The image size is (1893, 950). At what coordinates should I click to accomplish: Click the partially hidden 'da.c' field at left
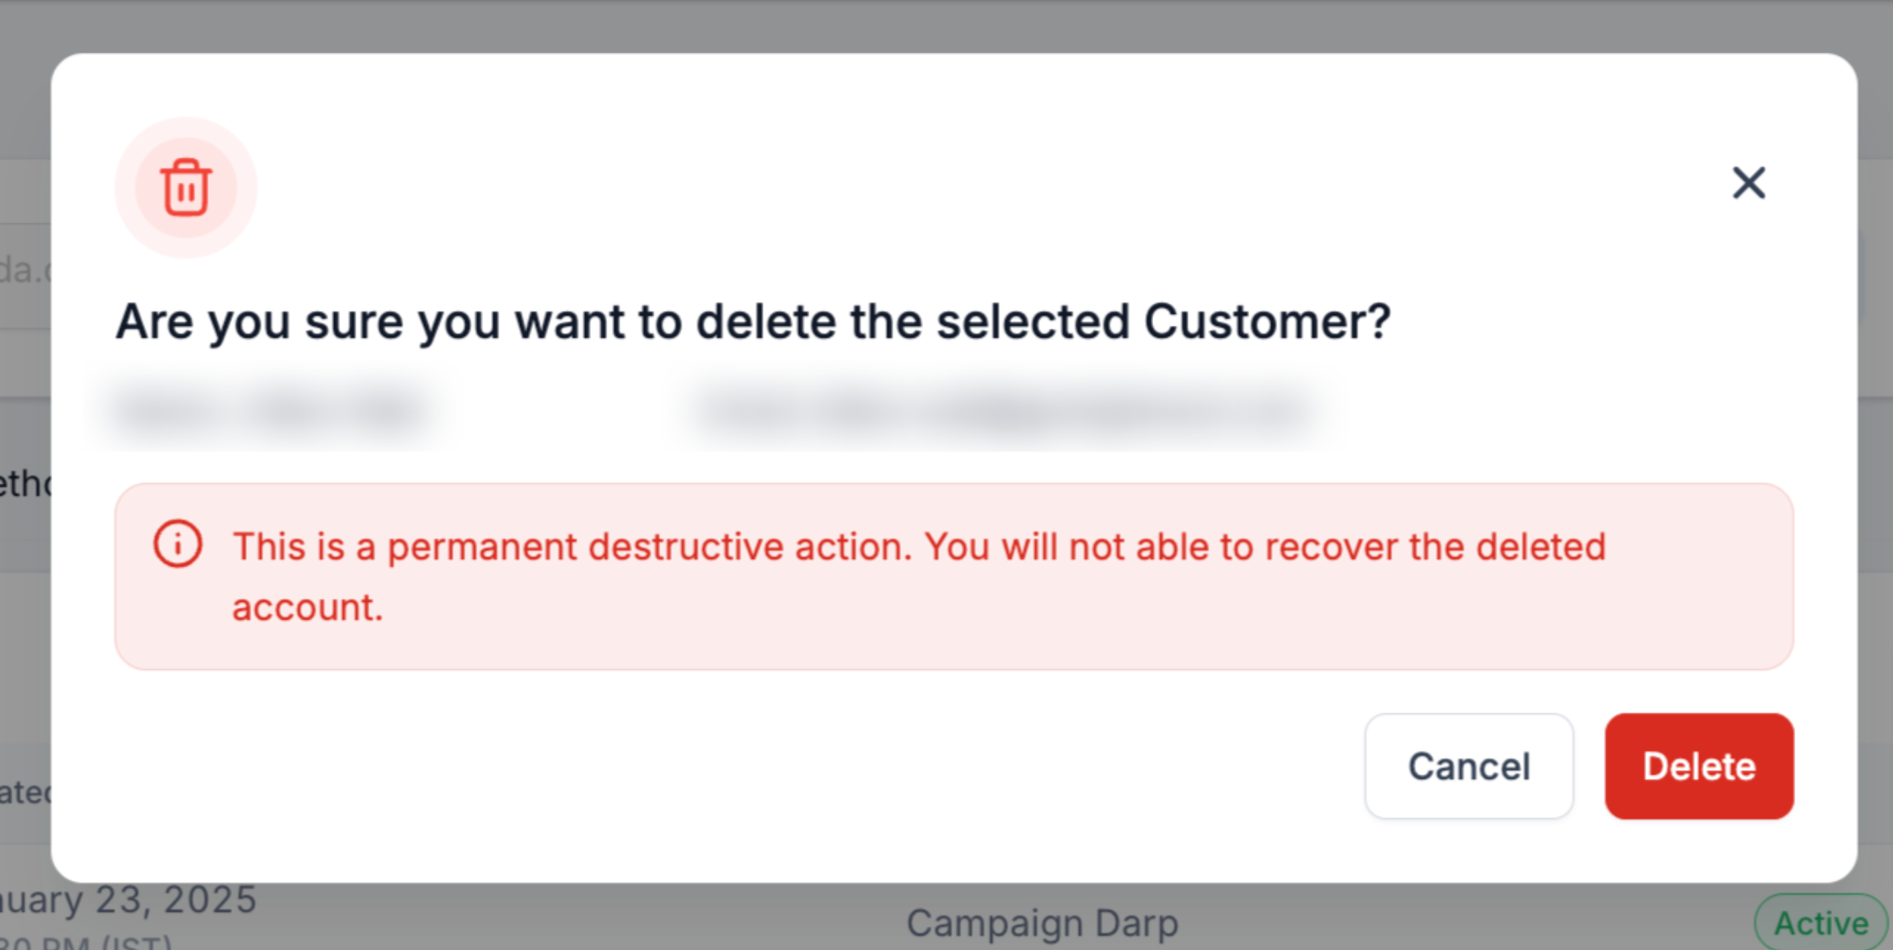(x=25, y=270)
